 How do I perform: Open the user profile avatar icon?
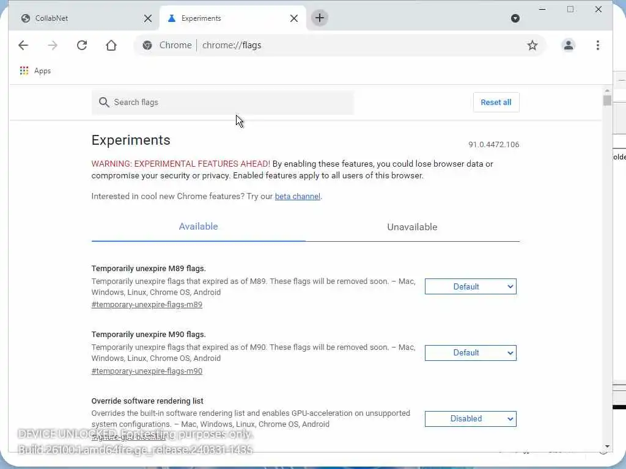click(x=568, y=45)
